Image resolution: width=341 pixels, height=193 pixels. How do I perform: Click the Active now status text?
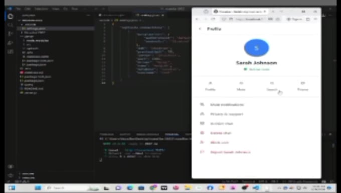(259, 69)
